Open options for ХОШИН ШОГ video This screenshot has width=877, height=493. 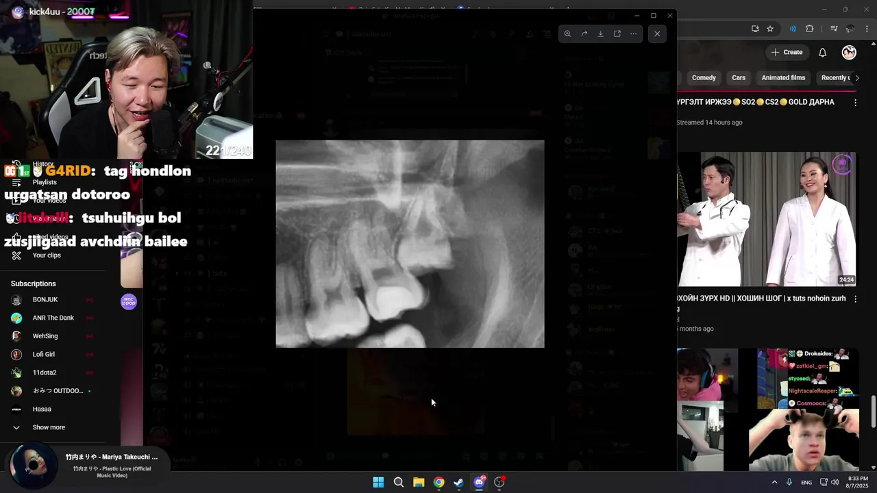point(855,299)
